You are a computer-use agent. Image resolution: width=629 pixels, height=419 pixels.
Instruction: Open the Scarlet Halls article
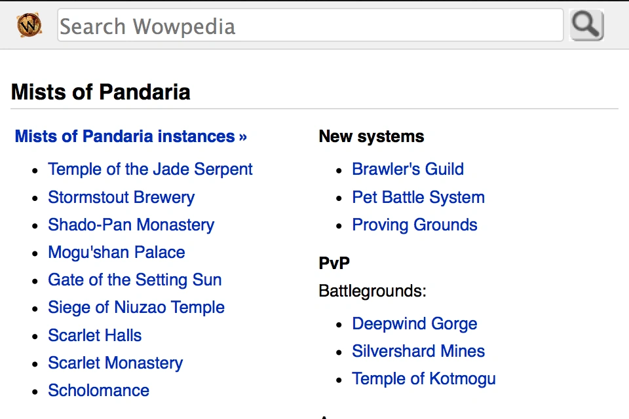(x=95, y=335)
